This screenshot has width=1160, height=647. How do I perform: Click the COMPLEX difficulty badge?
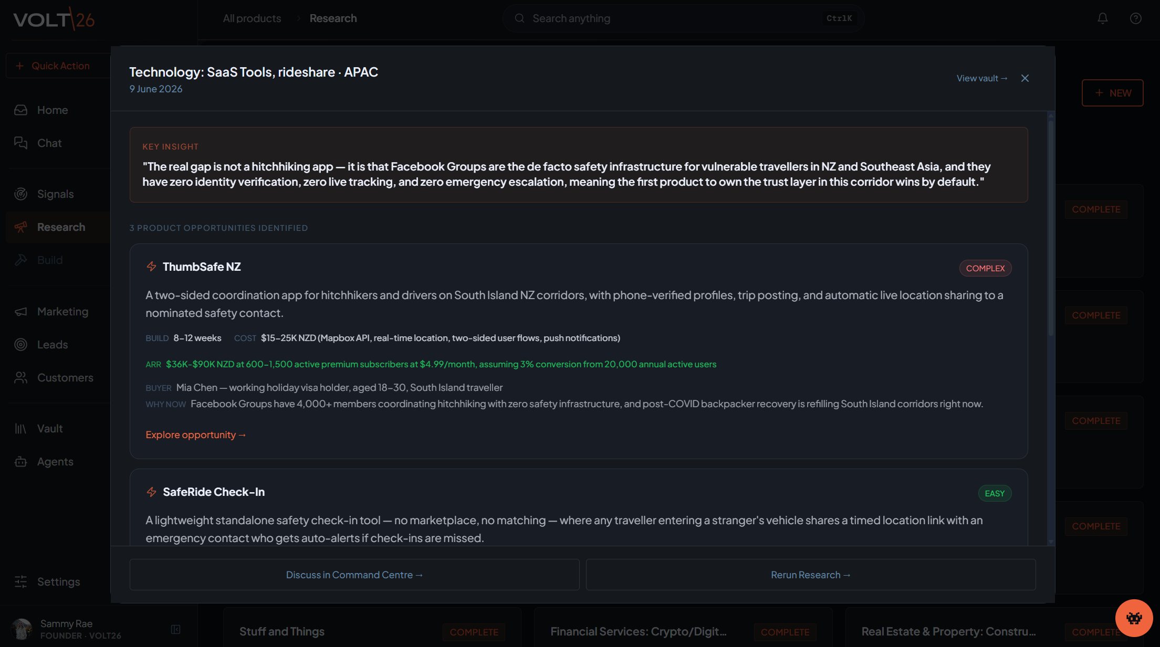coord(985,268)
